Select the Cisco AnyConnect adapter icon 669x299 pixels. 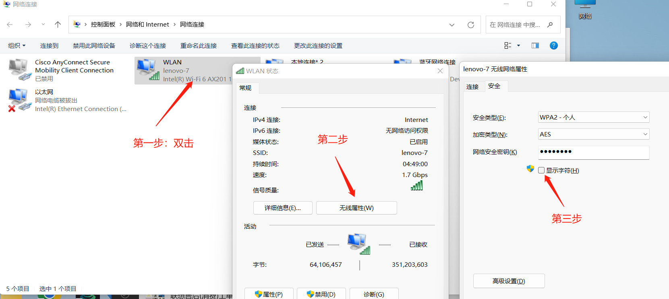point(19,69)
